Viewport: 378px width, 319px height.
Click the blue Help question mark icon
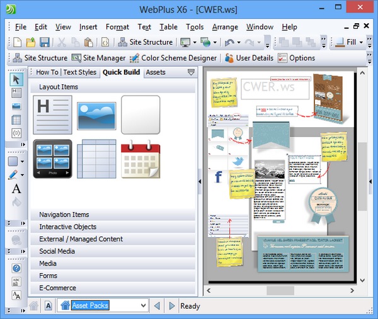[x=16, y=268]
